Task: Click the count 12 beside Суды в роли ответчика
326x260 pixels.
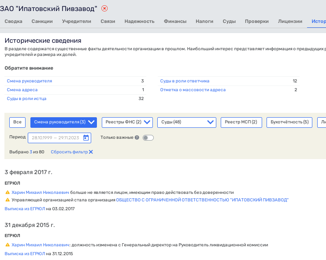Action: [295, 81]
